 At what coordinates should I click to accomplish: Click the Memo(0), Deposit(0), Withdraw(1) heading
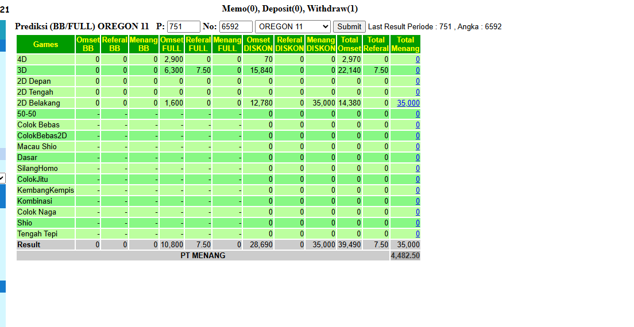(x=290, y=9)
